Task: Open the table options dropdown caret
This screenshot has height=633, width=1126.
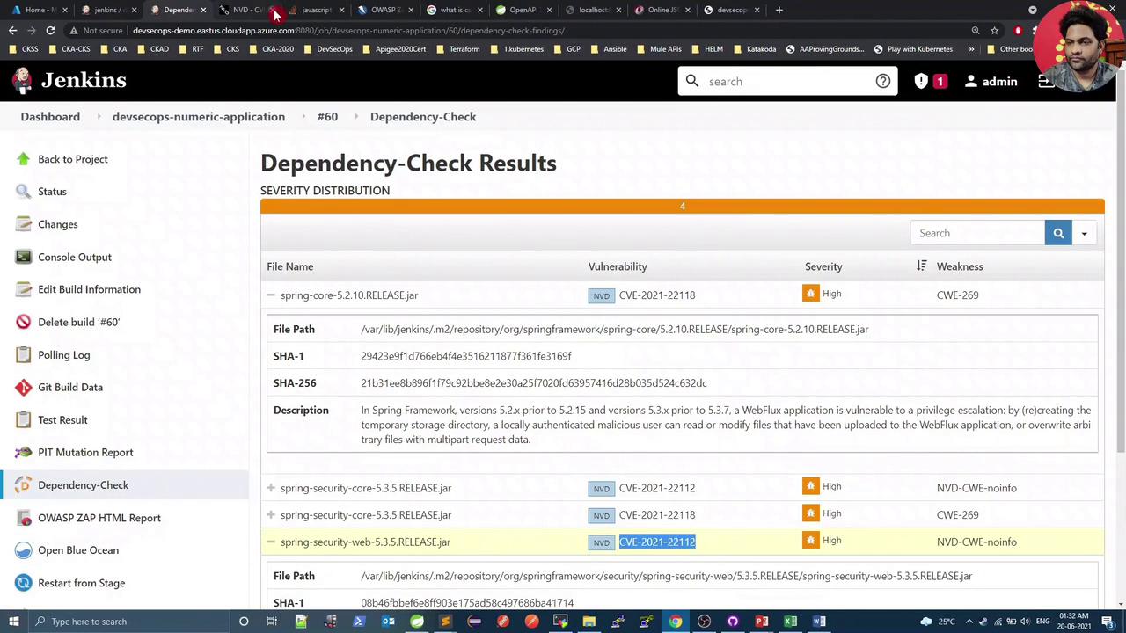Action: (1084, 234)
